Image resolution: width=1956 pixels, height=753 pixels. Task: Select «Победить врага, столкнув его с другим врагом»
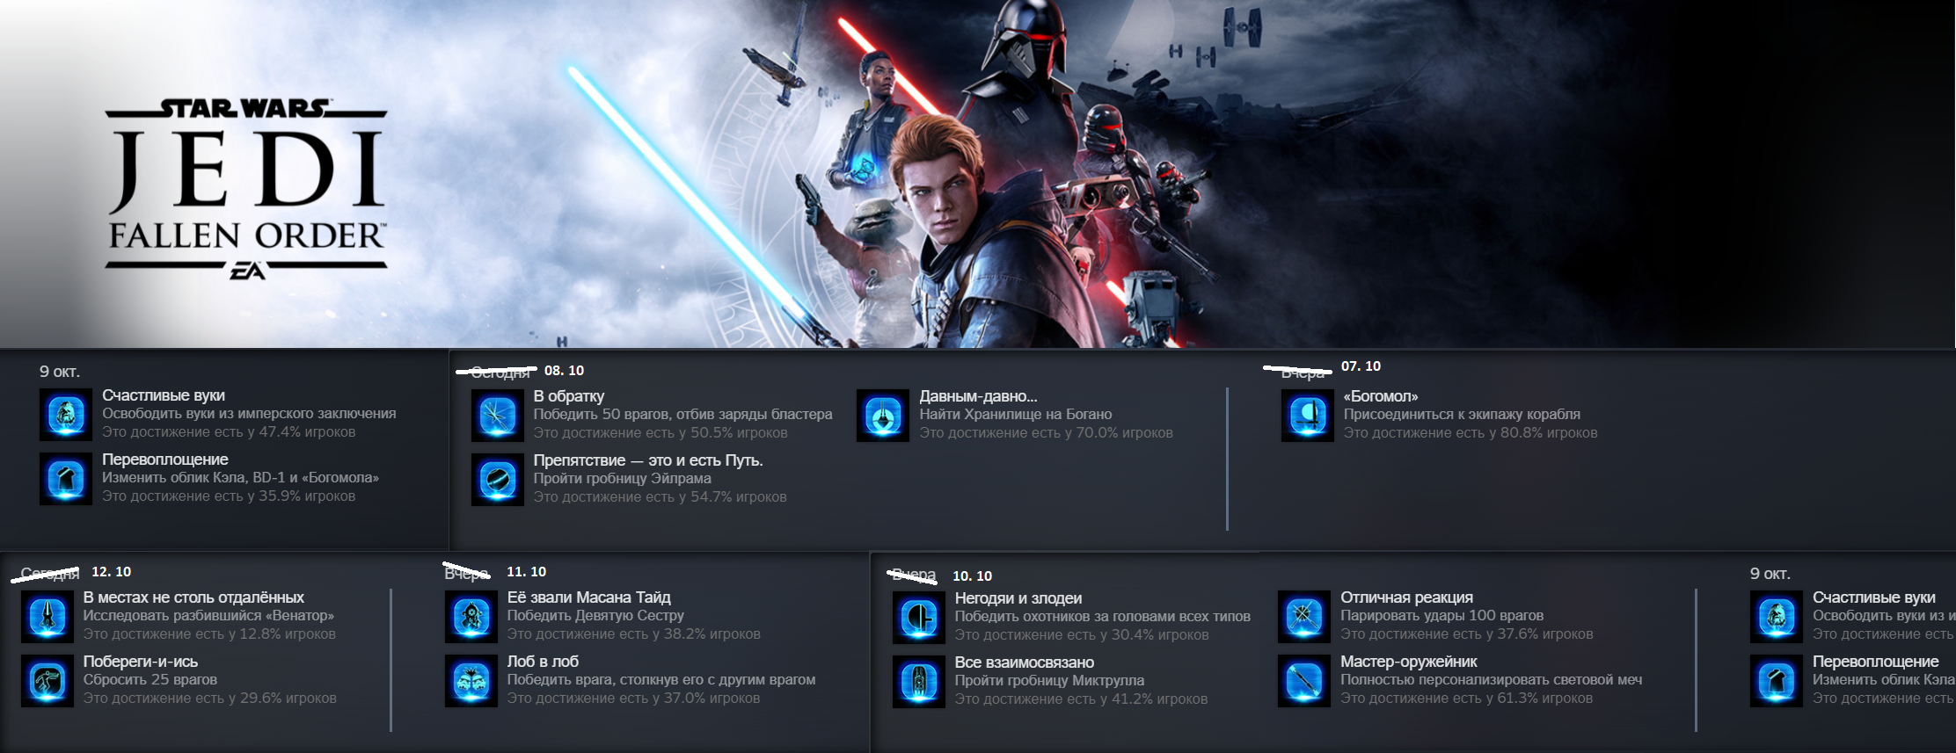coord(661,680)
